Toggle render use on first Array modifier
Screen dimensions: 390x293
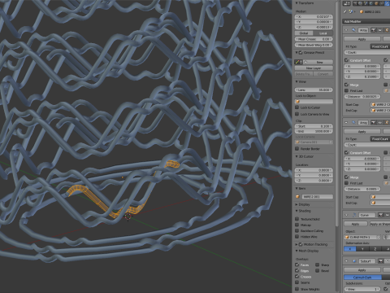click(x=373, y=30)
